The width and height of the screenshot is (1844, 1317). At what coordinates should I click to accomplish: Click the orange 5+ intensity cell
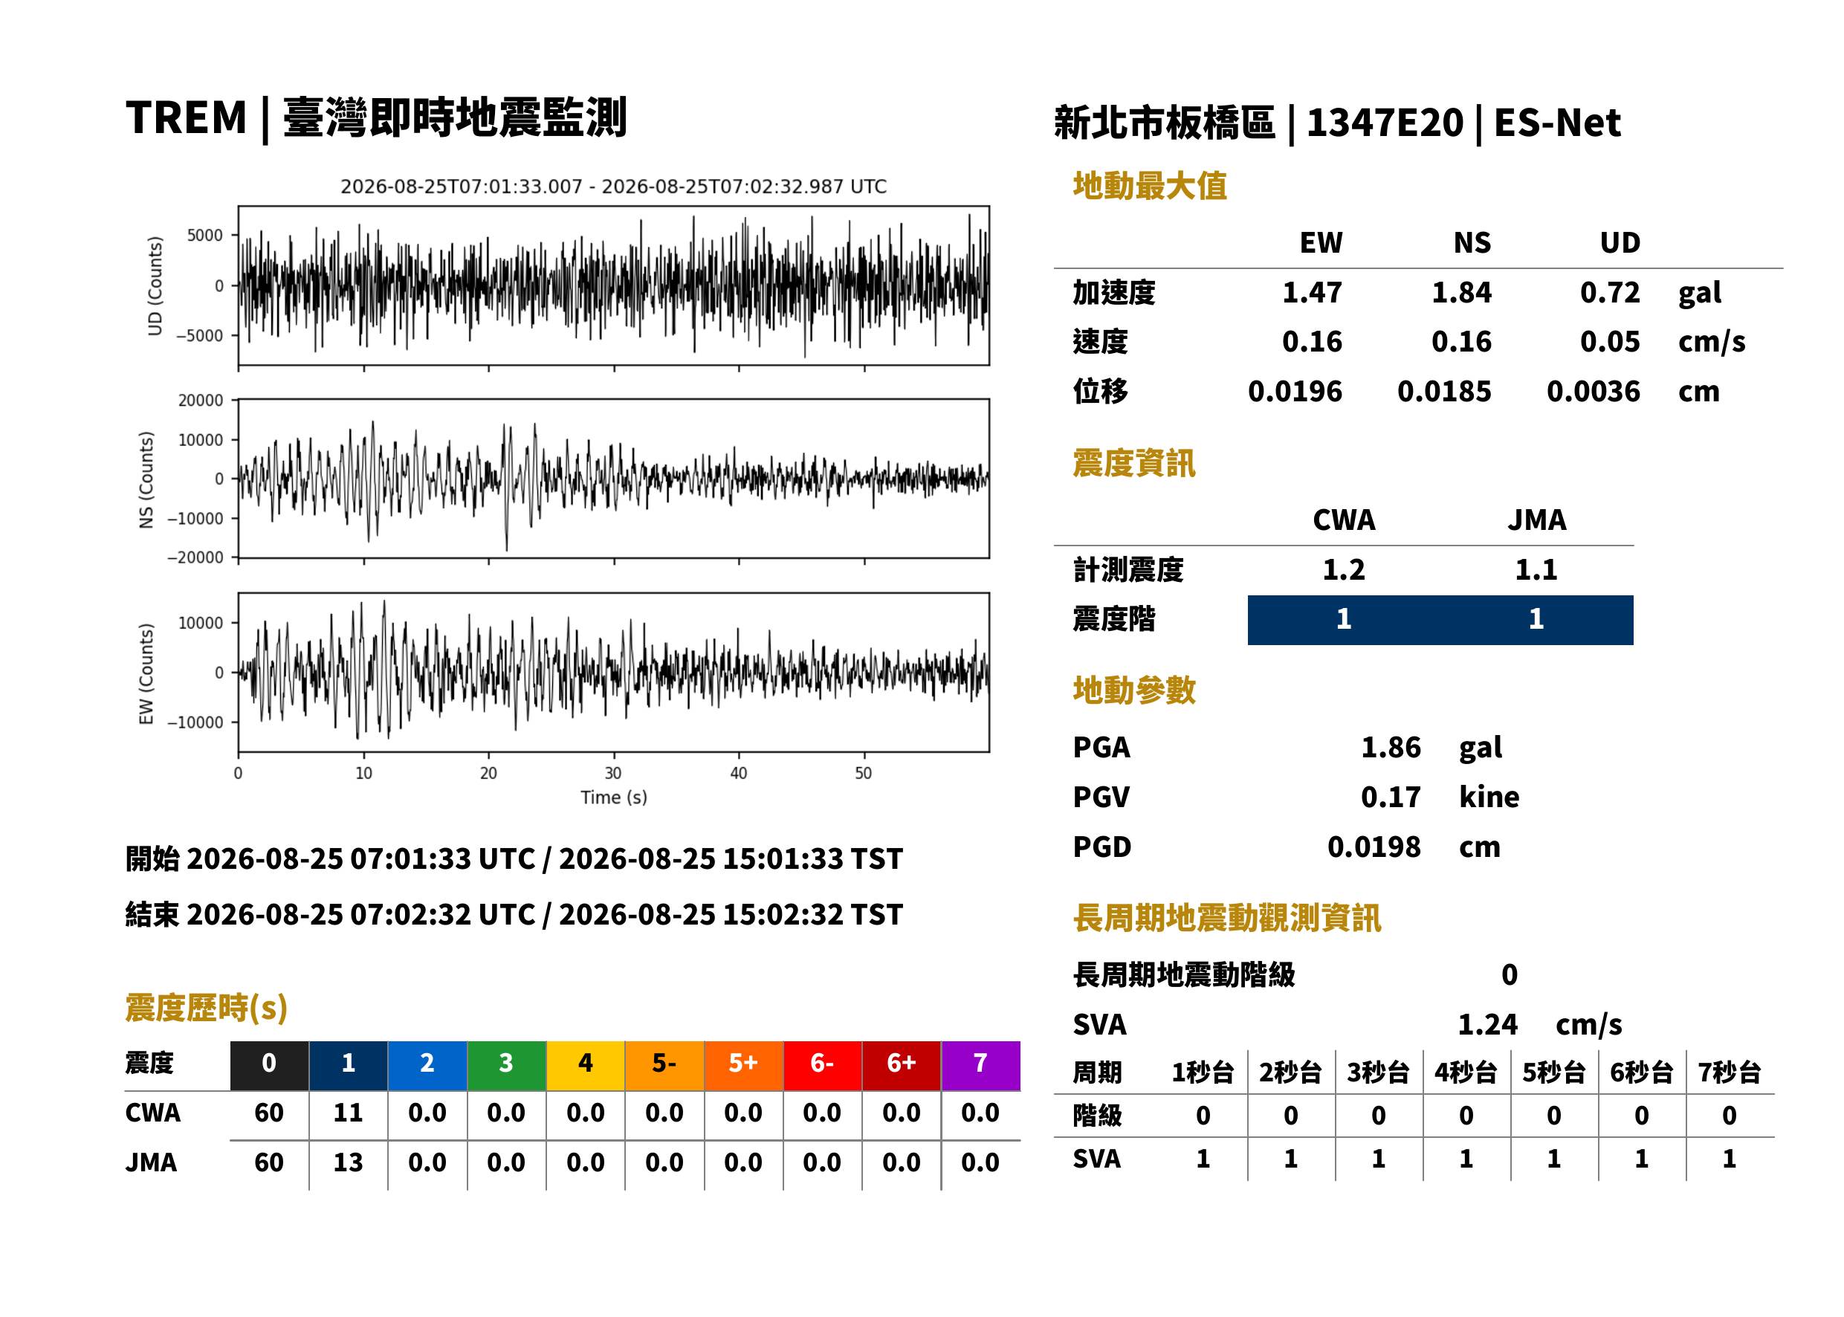click(x=743, y=1065)
